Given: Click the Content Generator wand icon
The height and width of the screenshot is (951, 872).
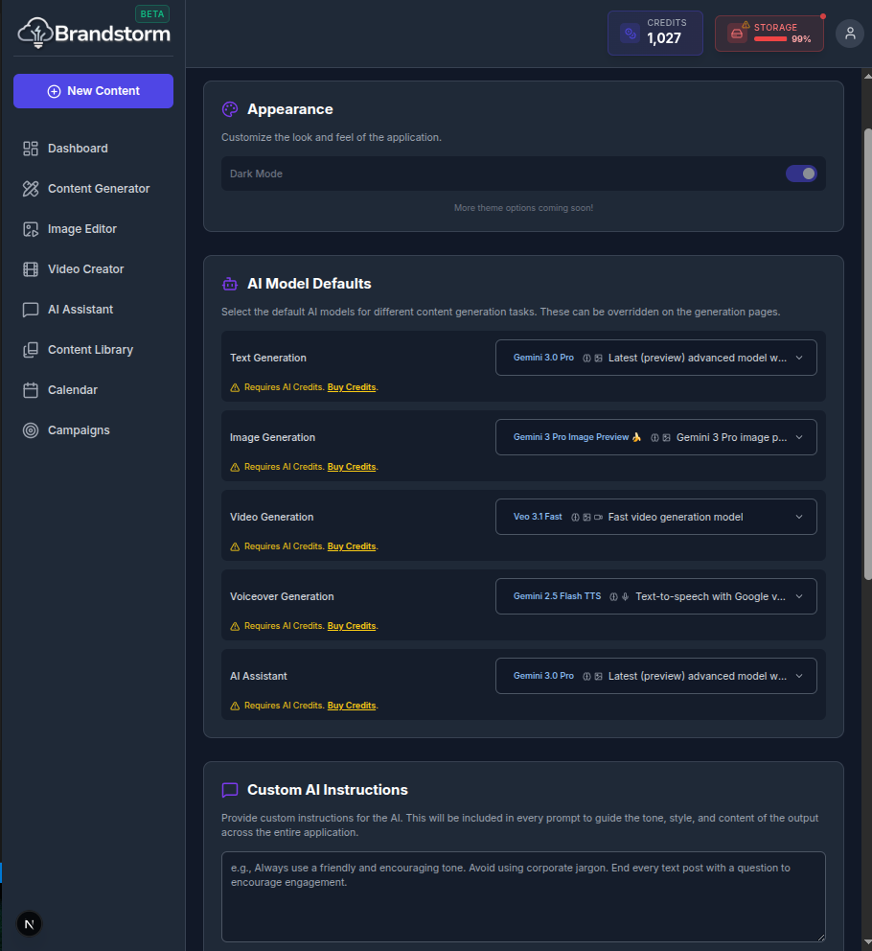Looking at the screenshot, I should [31, 189].
